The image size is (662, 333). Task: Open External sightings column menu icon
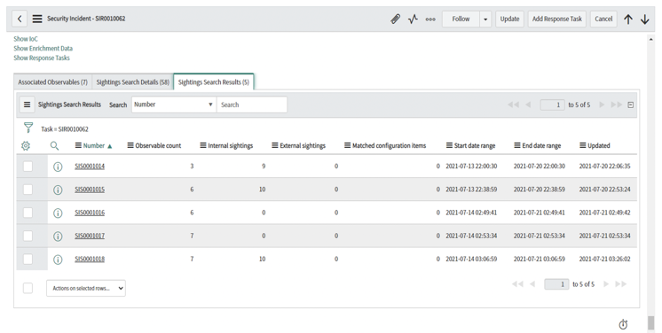coord(275,145)
